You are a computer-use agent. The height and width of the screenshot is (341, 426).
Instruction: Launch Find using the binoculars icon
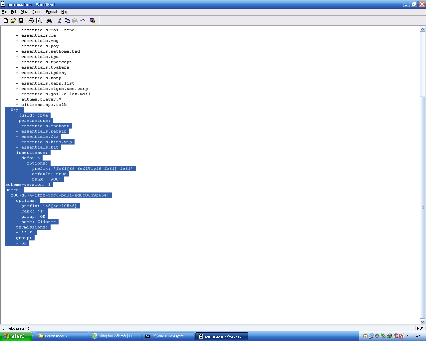tap(49, 21)
